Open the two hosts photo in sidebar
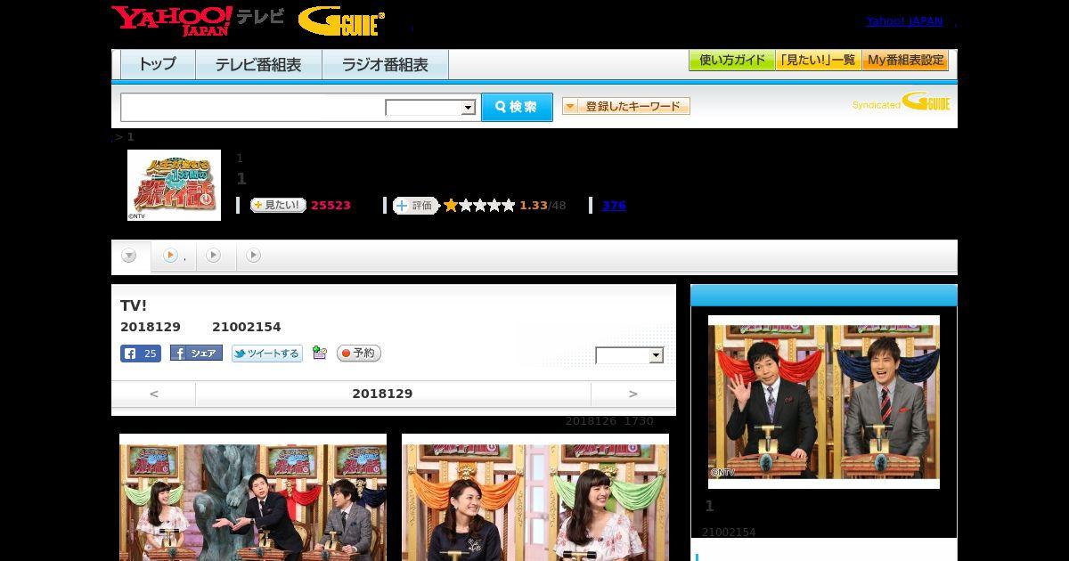The image size is (1069, 561). pyautogui.click(x=824, y=402)
